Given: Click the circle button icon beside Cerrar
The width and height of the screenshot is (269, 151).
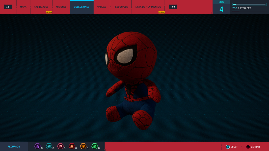Looking at the screenshot, I should (x=248, y=147).
